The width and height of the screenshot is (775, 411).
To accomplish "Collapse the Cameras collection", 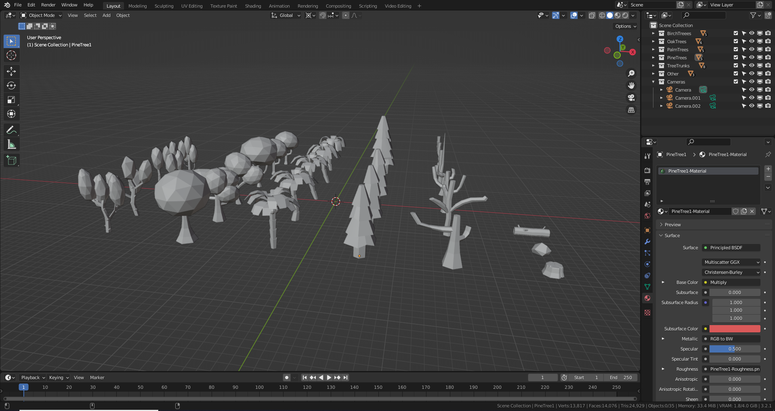I will (x=653, y=81).
